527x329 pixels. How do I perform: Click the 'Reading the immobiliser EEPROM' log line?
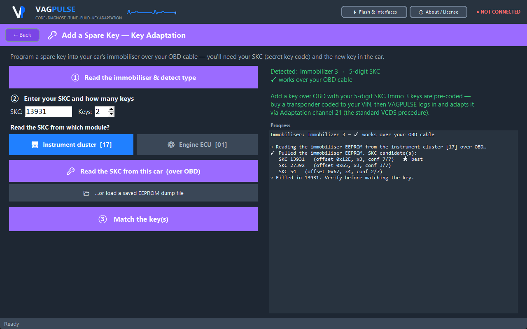click(x=378, y=147)
